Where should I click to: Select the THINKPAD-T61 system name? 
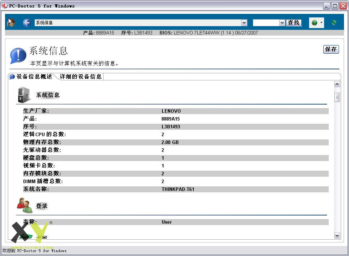tap(178, 189)
